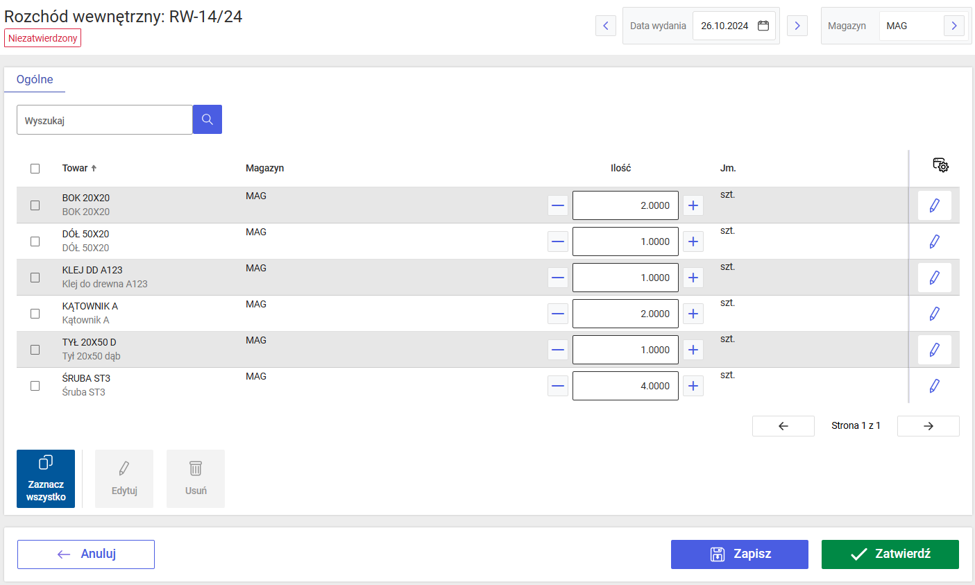Expand the Magazyn MAG selector chevron
Viewport: 975px width, 585px height.
[x=954, y=26]
